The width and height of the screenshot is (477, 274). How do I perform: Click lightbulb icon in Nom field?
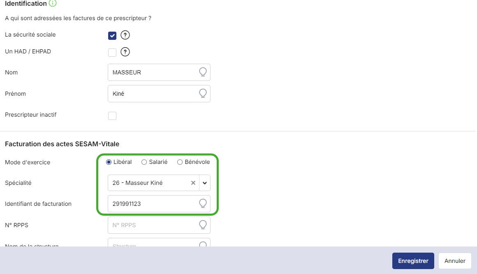tap(203, 72)
